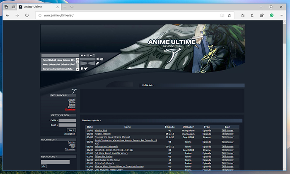Open the Tokusatsu multimedia link
Viewport: 290px width, 174px height.
pyautogui.click(x=70, y=149)
